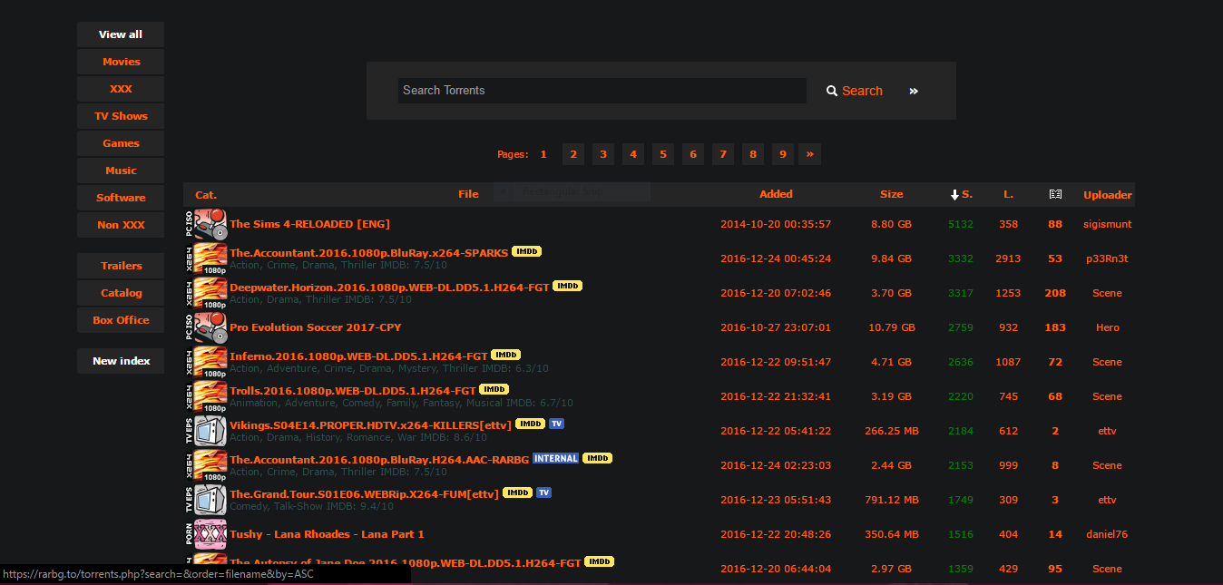Expand advanced search options double arrow
This screenshot has height=585, width=1223.
tap(914, 91)
